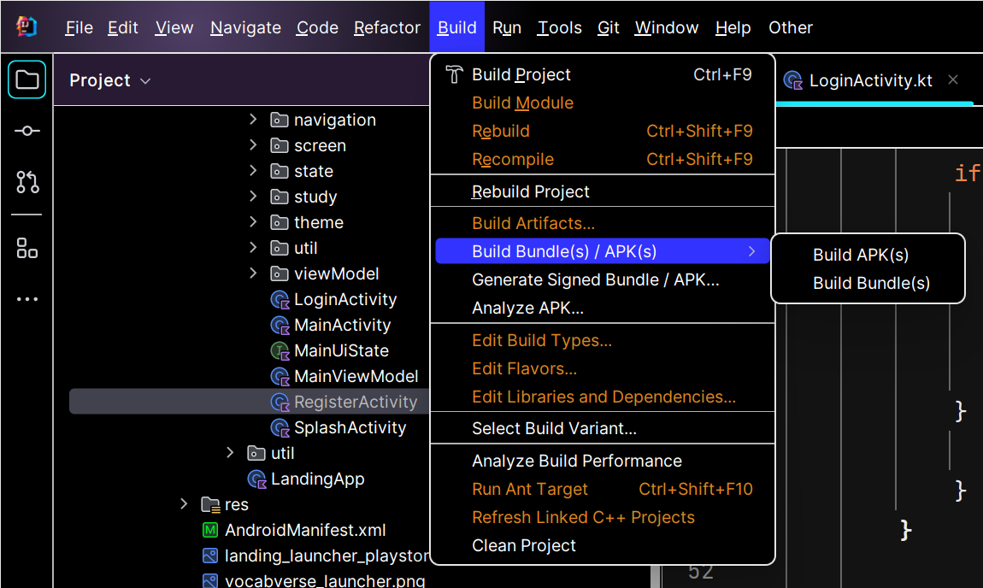Select Generate Signed Bundle / APK...
This screenshot has width=983, height=588.
point(603,279)
